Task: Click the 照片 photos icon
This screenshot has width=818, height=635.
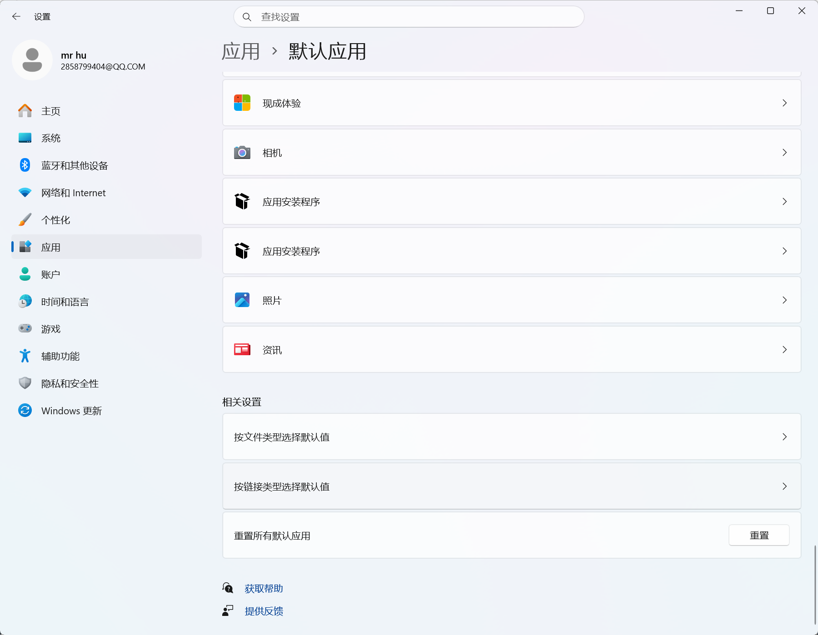Action: coord(242,300)
